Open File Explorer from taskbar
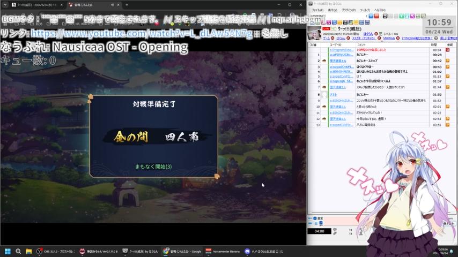458x257 pixels. pos(28,251)
